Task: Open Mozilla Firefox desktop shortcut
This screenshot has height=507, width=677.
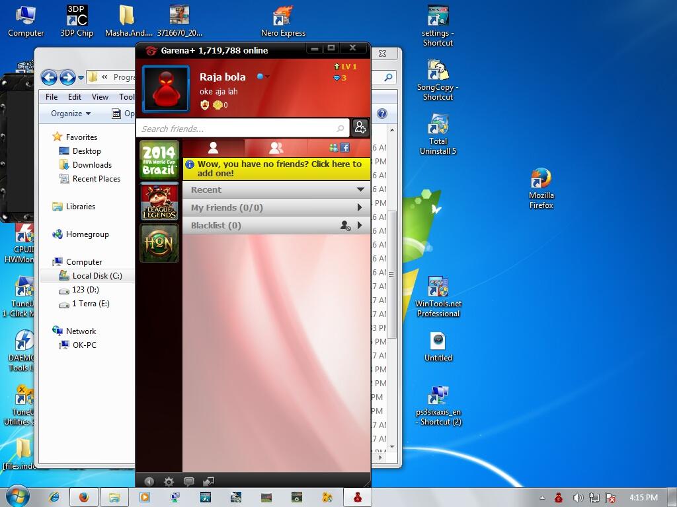Action: [541, 188]
